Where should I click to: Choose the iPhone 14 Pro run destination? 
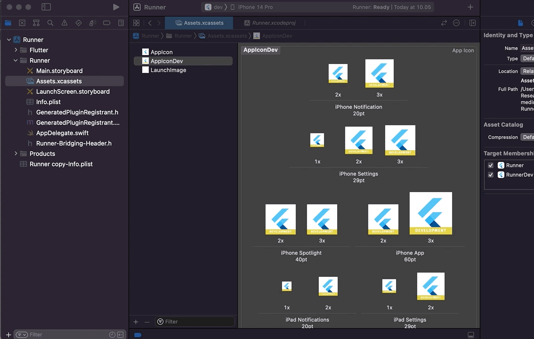tap(251, 7)
